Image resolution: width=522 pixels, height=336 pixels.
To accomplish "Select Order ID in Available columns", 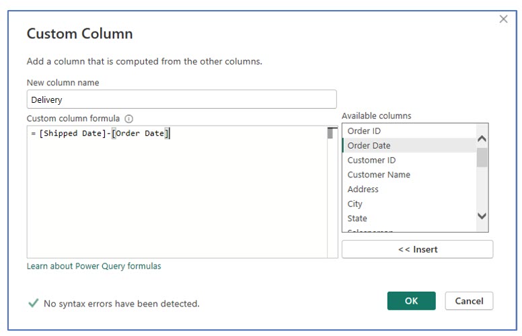I will click(409, 131).
